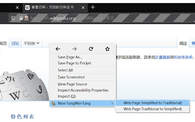
Task: Open the 首页 page tab
Action: (3, 43)
